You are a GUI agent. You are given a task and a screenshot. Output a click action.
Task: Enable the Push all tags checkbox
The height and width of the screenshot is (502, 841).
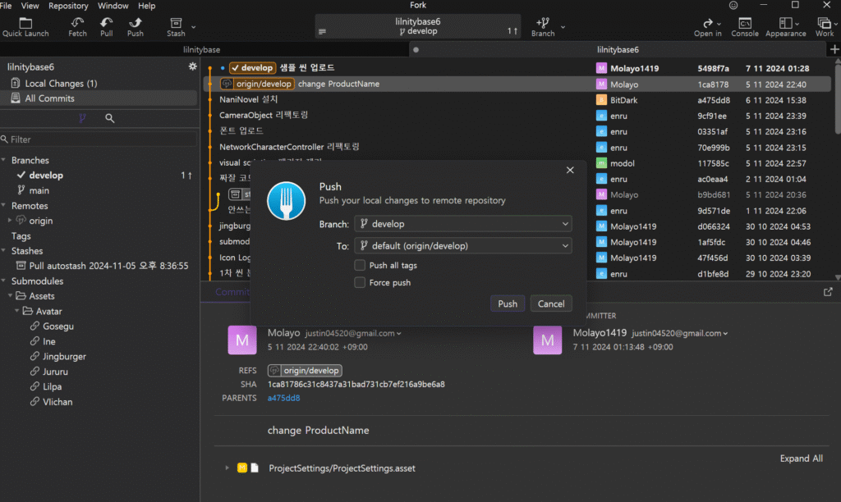point(360,265)
